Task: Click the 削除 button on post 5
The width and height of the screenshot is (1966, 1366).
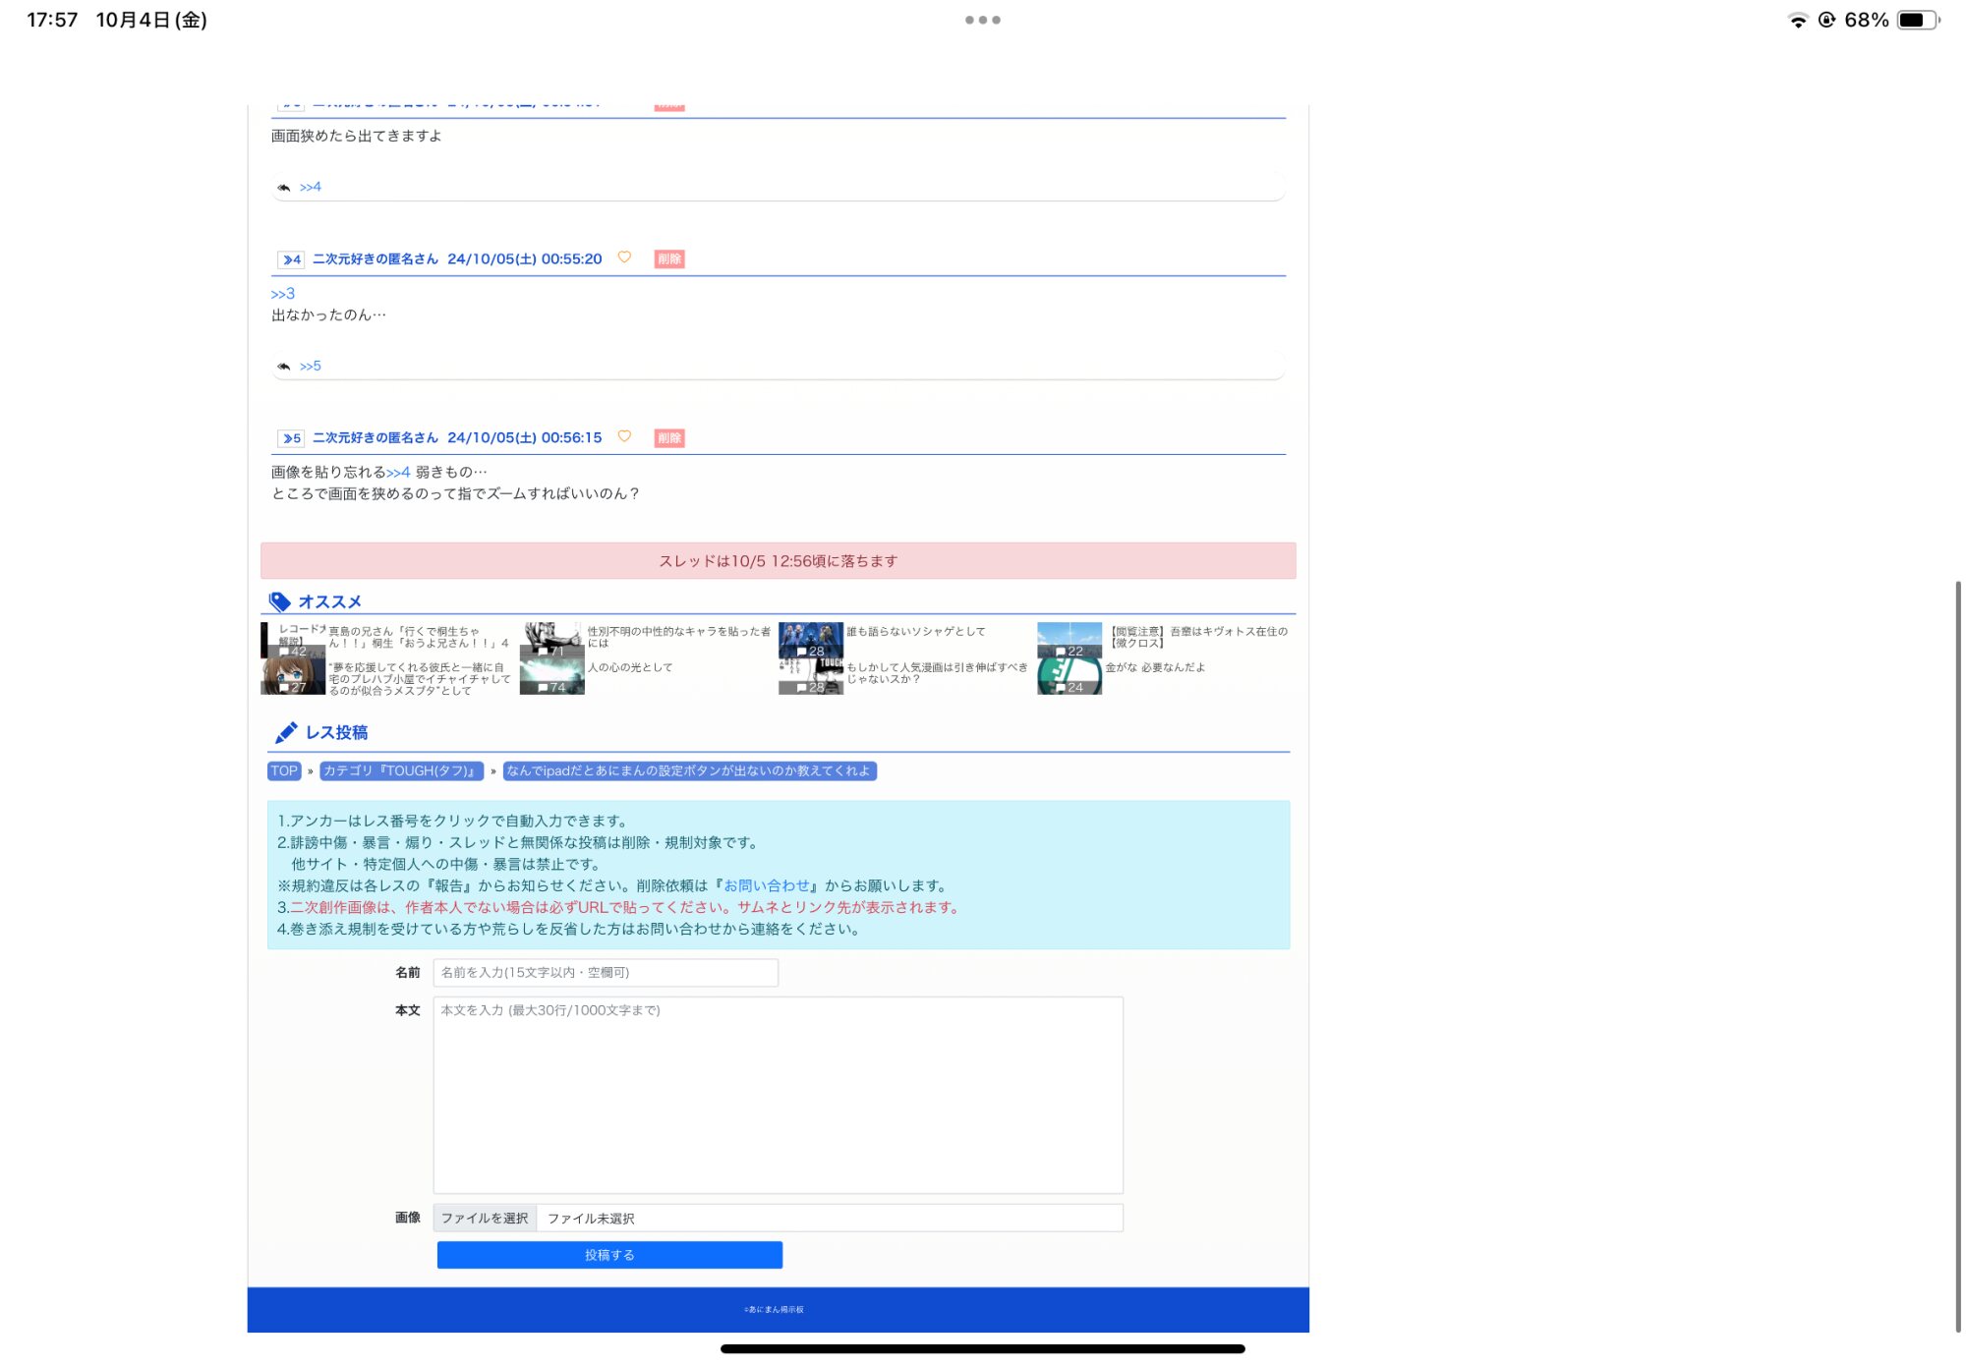Action: click(x=669, y=438)
